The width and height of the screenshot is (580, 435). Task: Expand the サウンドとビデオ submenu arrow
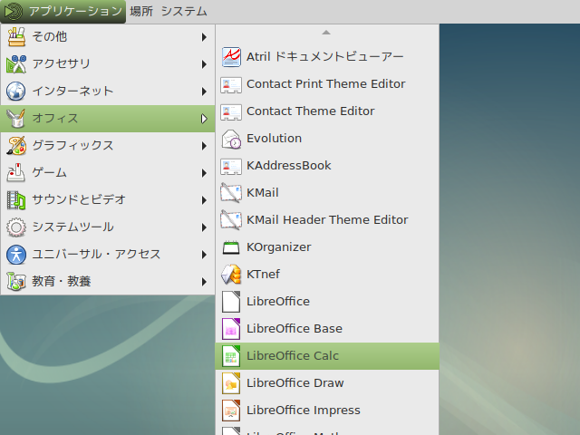coord(204,200)
